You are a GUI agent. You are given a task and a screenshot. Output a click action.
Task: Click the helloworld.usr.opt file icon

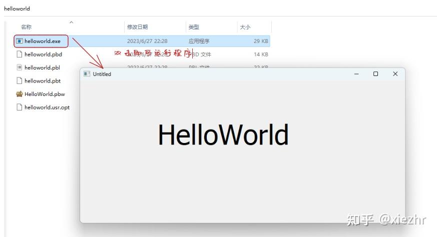click(x=19, y=107)
